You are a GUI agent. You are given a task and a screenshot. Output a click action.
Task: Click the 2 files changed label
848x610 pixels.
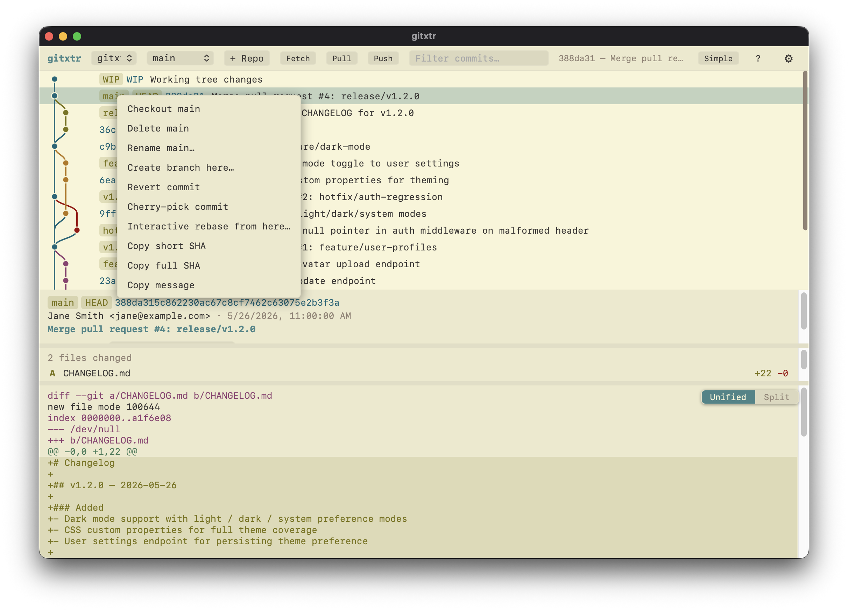click(90, 358)
